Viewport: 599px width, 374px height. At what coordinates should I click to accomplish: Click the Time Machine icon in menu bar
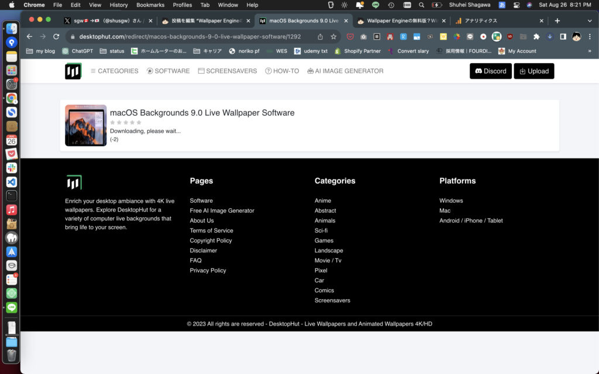pyautogui.click(x=391, y=5)
